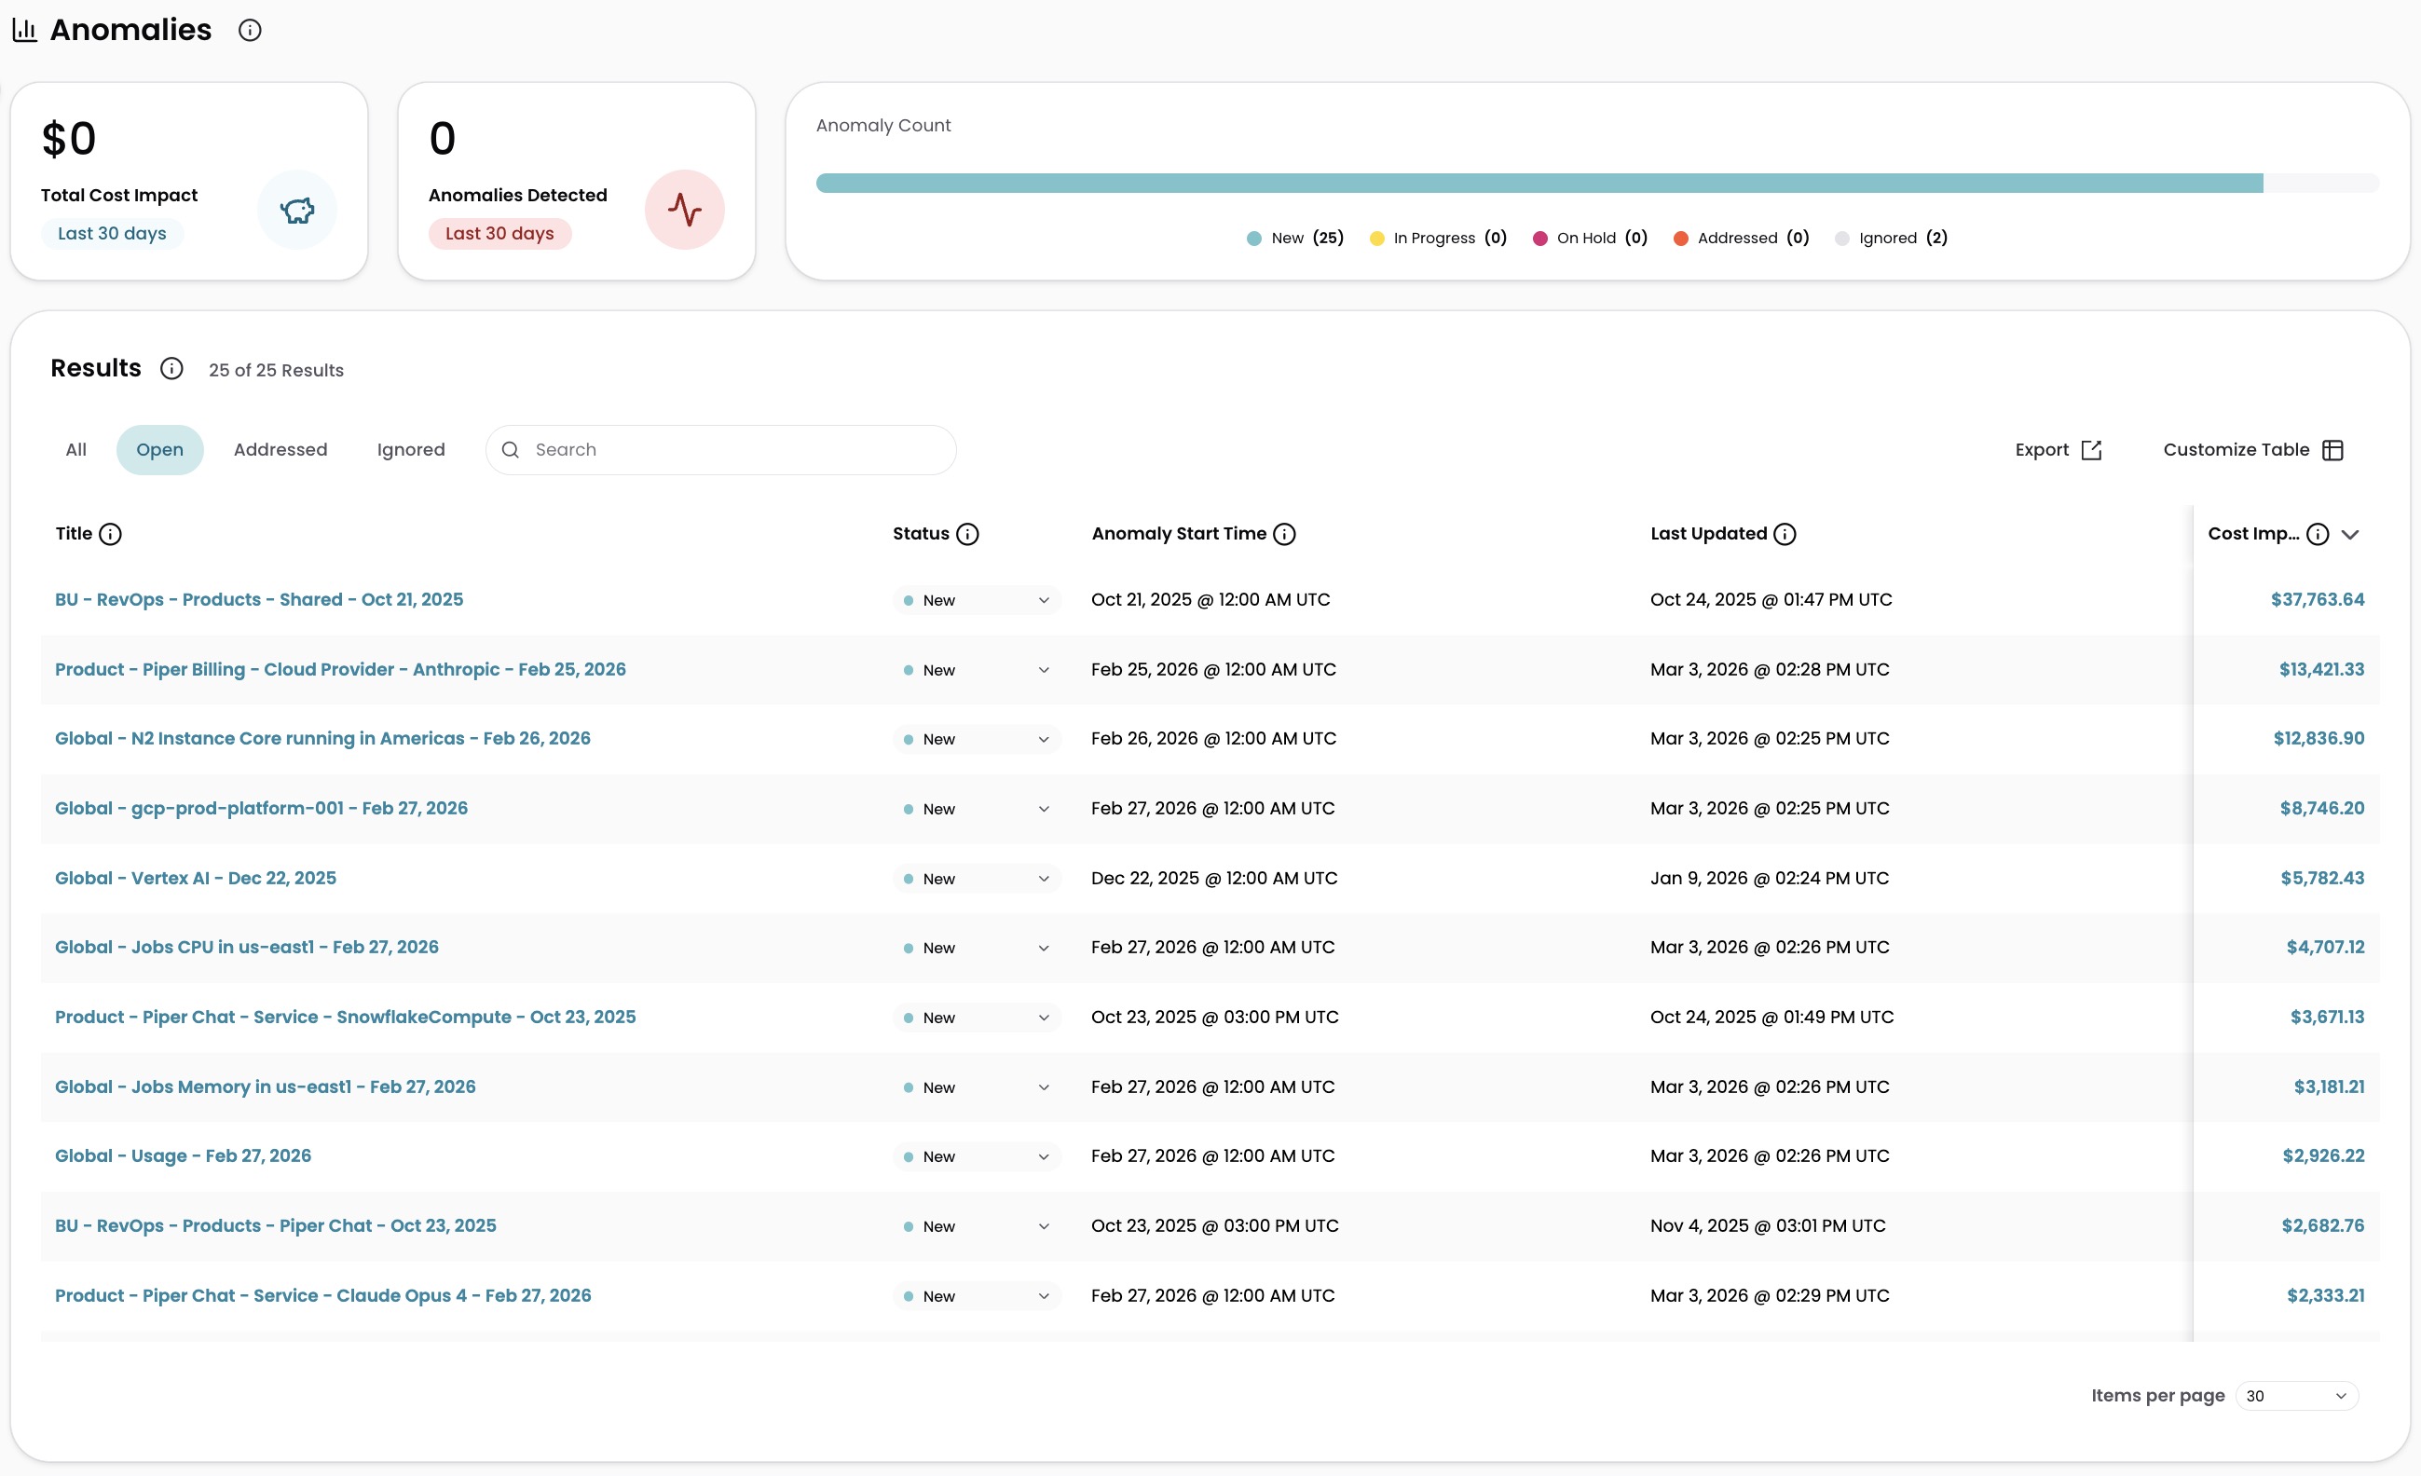The width and height of the screenshot is (2421, 1476).
Task: Click the Addressed (0) legend swatch
Action: point(1680,238)
